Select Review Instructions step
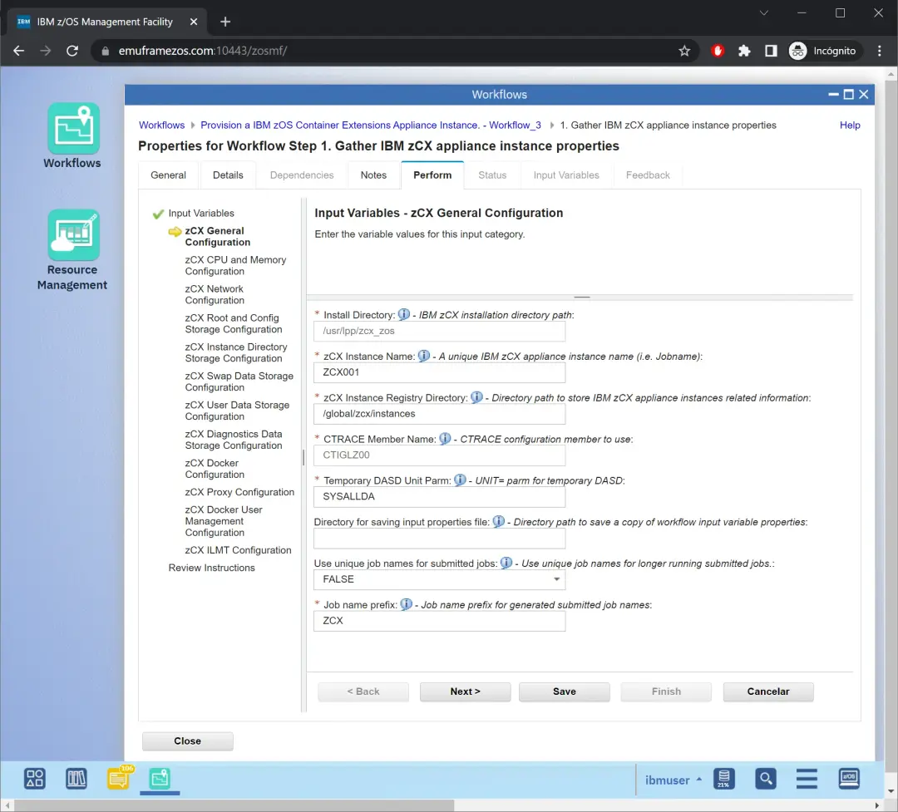 (211, 568)
